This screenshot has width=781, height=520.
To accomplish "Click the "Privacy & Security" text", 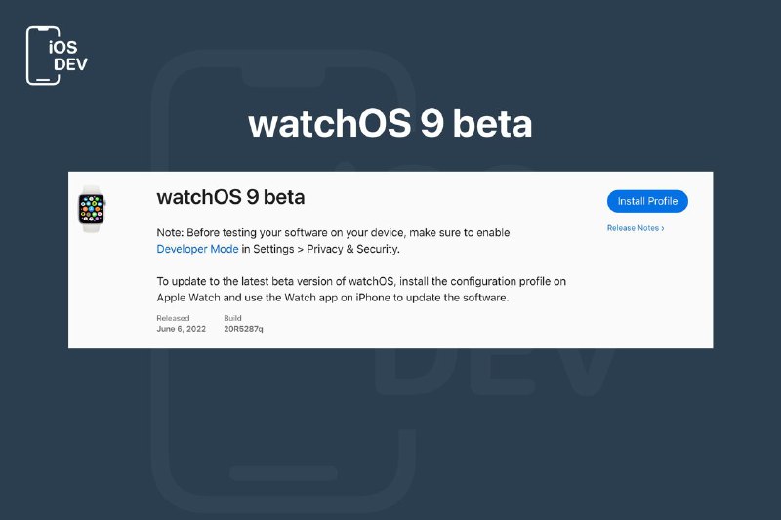I will (352, 249).
